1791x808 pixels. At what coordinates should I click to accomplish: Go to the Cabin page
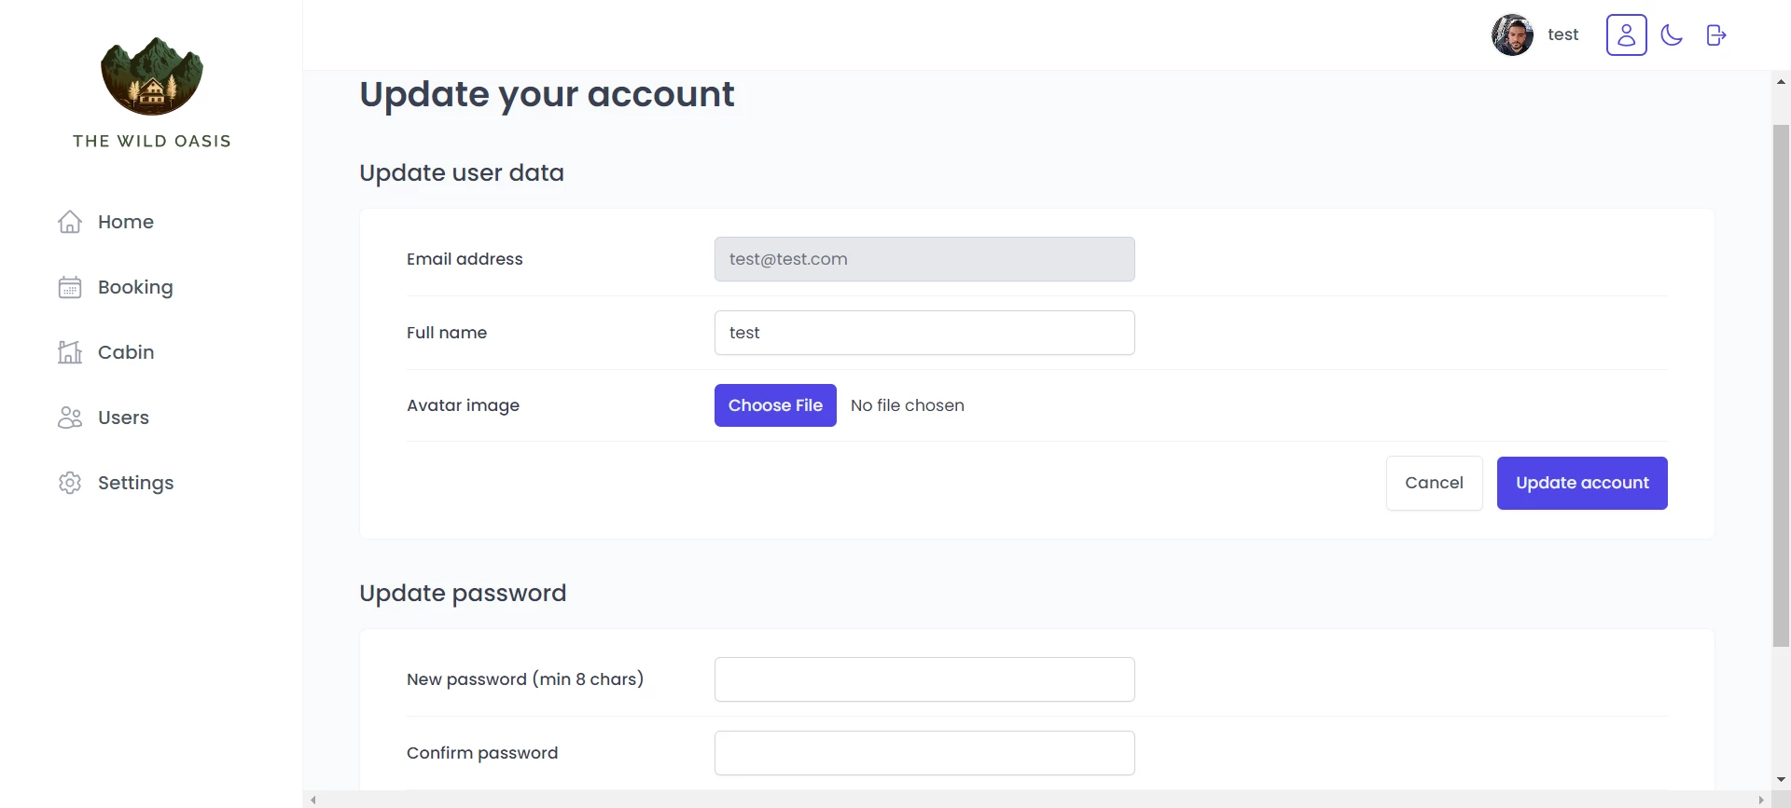tap(126, 352)
